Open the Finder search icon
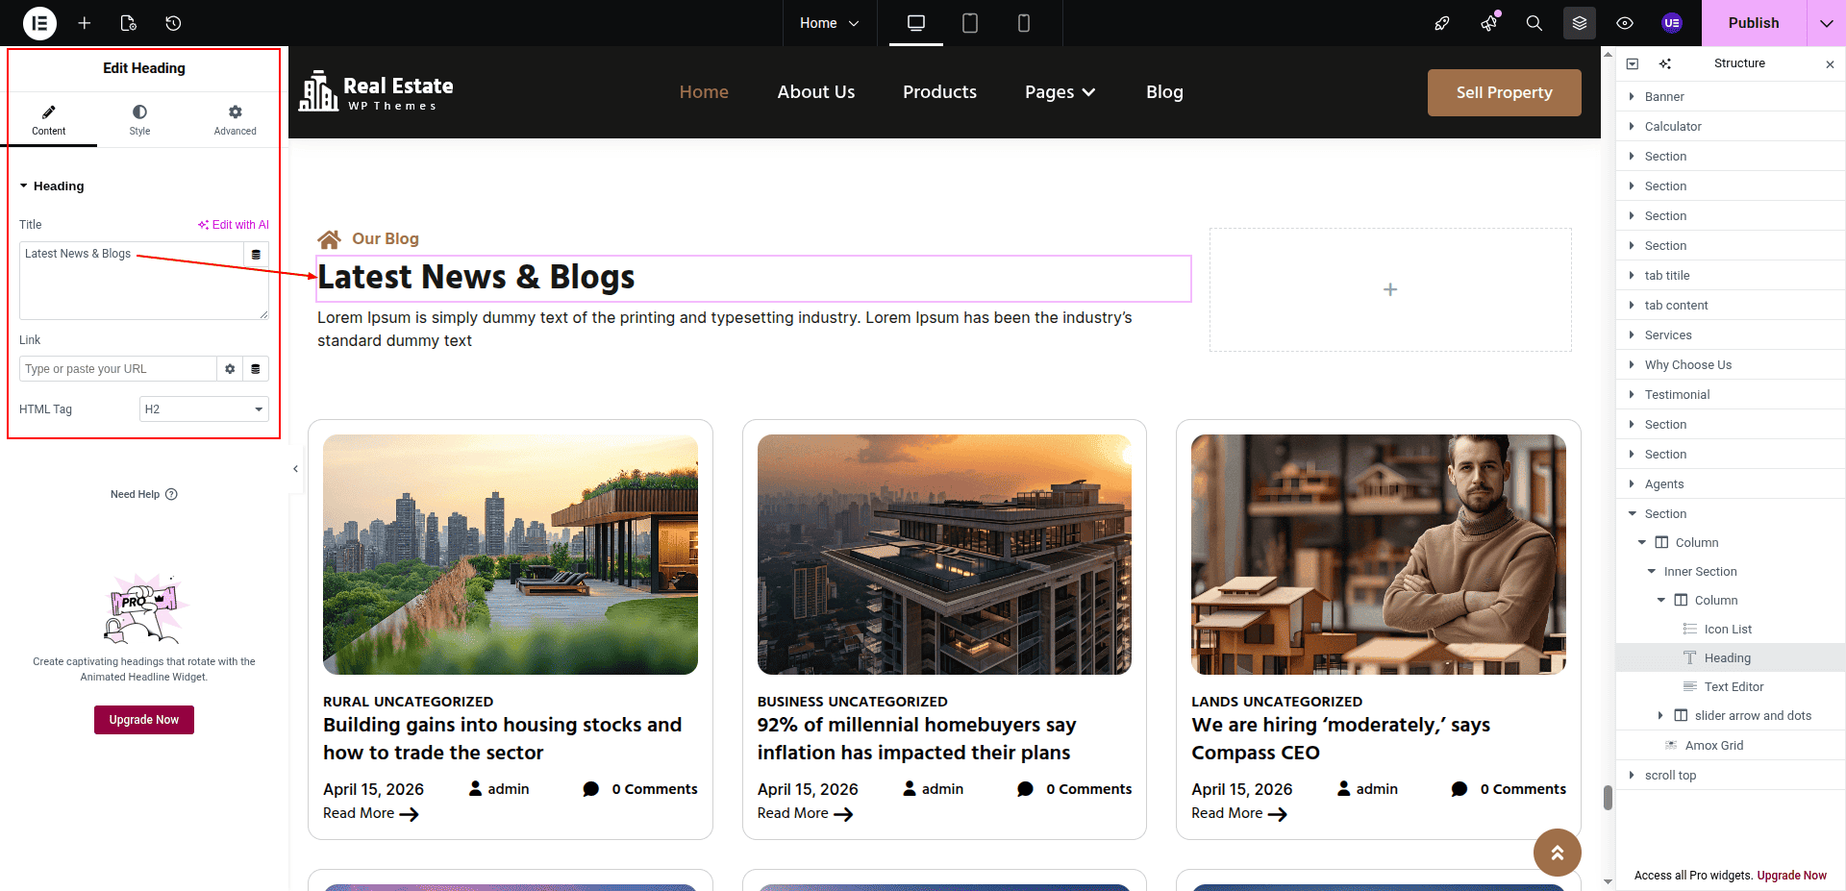 click(x=1534, y=23)
